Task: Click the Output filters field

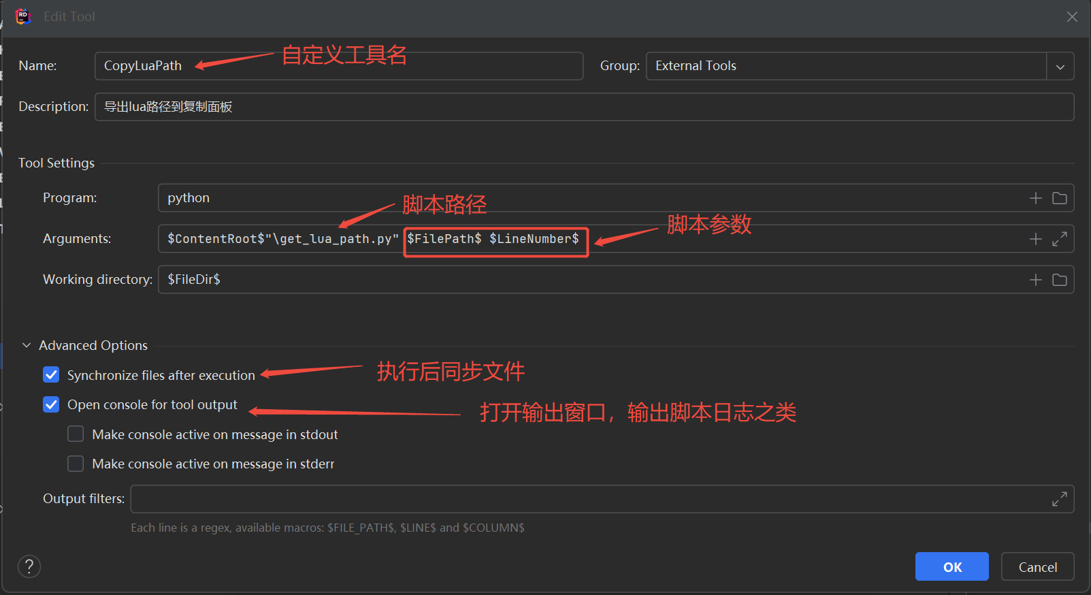Action: pos(602,499)
